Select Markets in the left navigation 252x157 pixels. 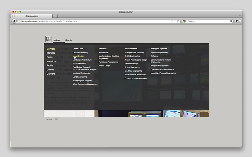click(x=51, y=53)
